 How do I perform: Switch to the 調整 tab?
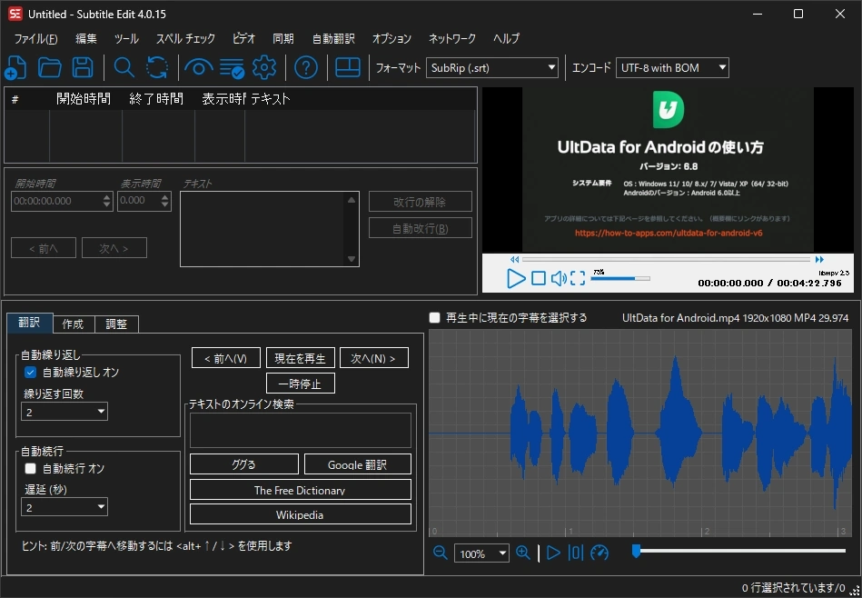(116, 324)
